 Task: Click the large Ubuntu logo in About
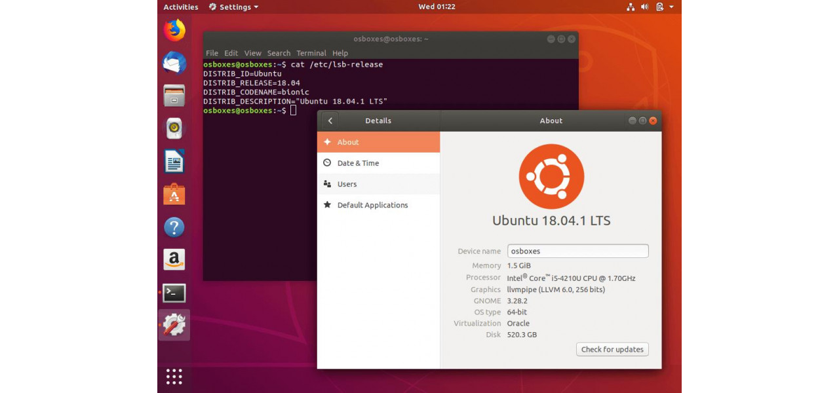pyautogui.click(x=551, y=176)
